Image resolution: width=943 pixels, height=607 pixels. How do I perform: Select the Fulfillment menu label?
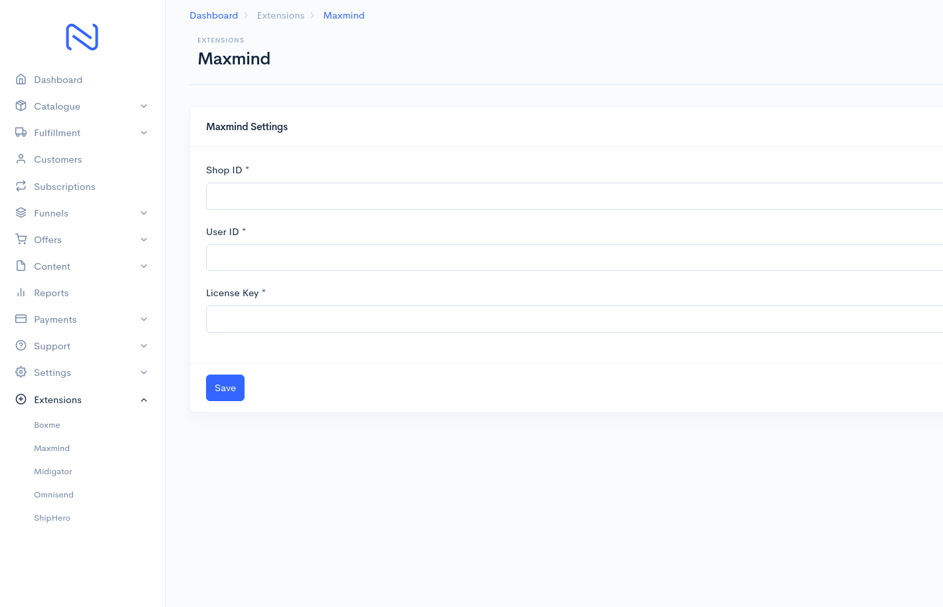click(x=57, y=133)
